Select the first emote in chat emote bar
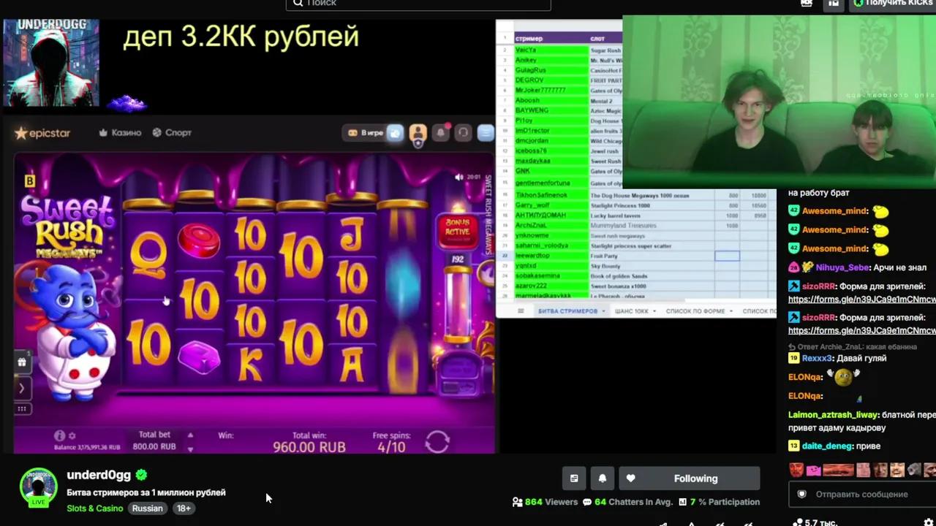The height and width of the screenshot is (526, 936). [796, 470]
